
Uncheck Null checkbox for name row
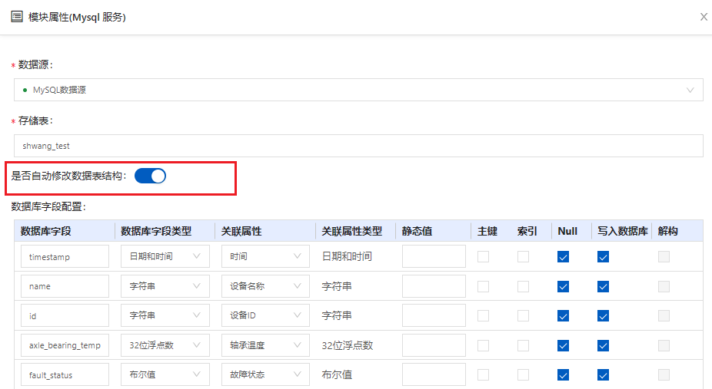[x=563, y=287]
